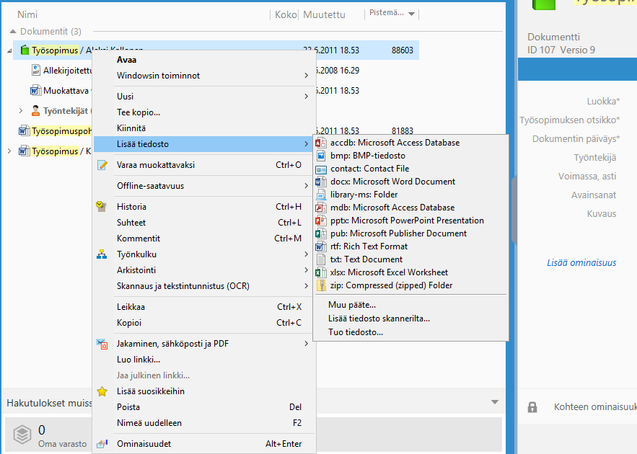Viewport: 637px width, 454px height.
Task: Click the docx Word Document icon
Action: coord(320,182)
